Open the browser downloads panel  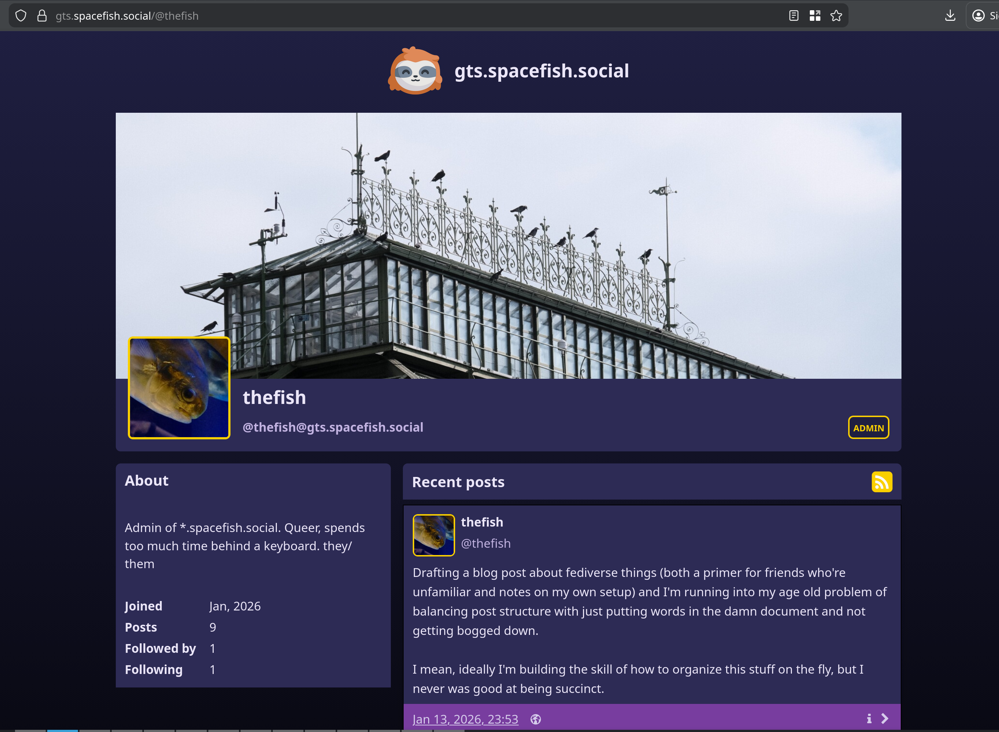(950, 15)
